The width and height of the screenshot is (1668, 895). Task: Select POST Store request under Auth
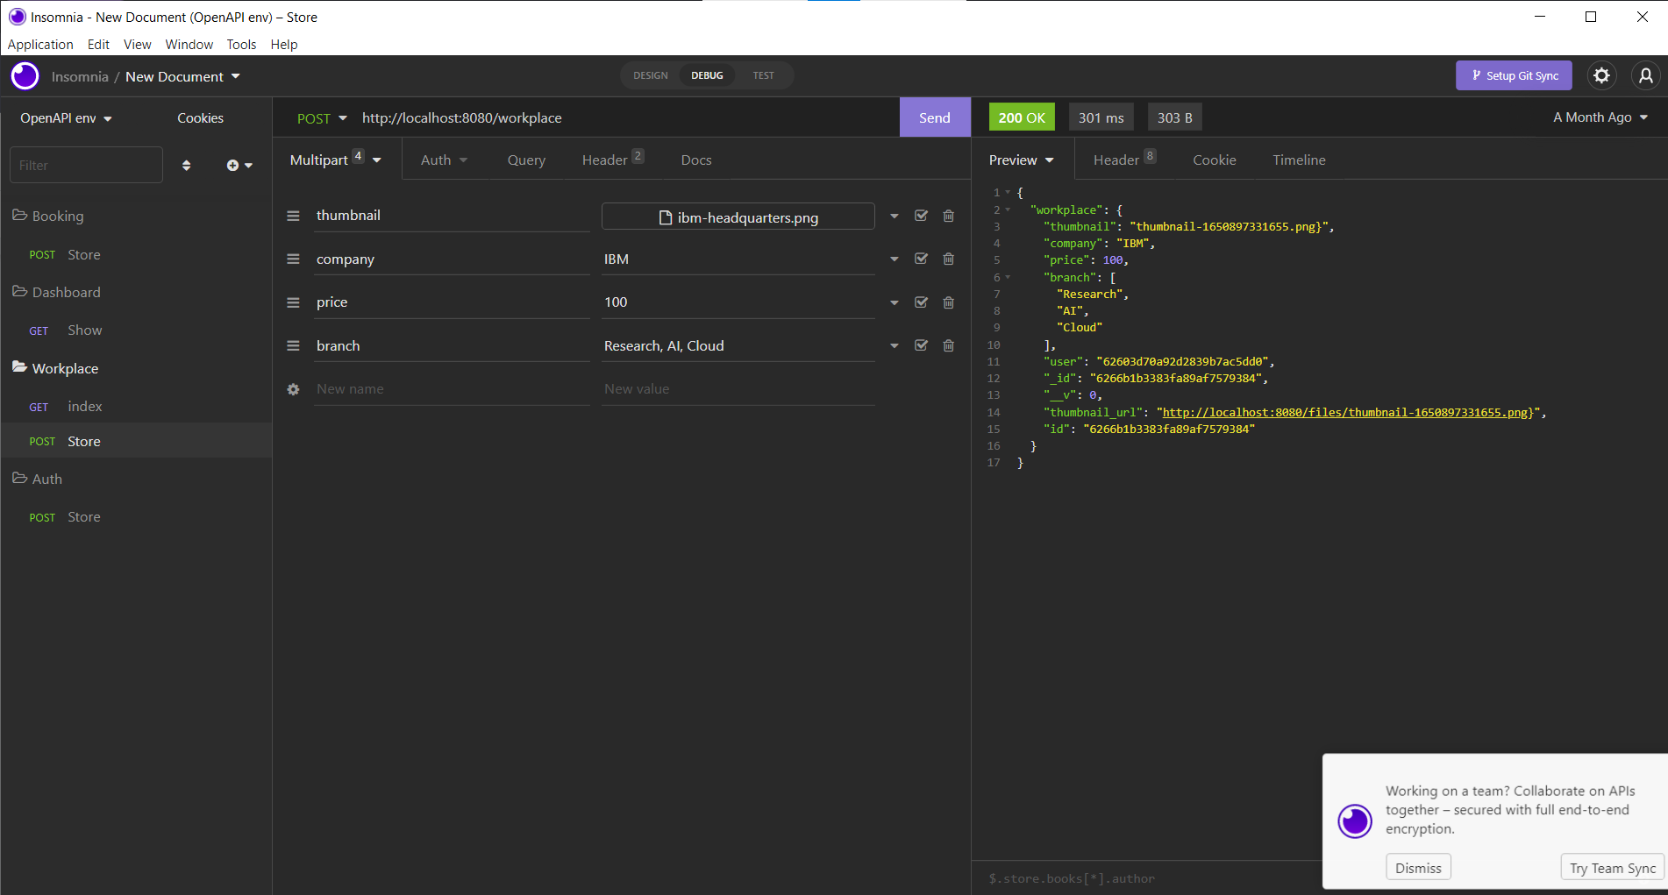pos(136,516)
